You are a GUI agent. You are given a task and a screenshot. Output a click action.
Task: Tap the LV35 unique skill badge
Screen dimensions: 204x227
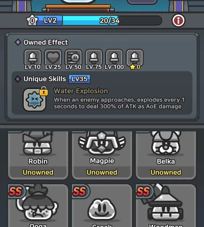[x=80, y=79]
